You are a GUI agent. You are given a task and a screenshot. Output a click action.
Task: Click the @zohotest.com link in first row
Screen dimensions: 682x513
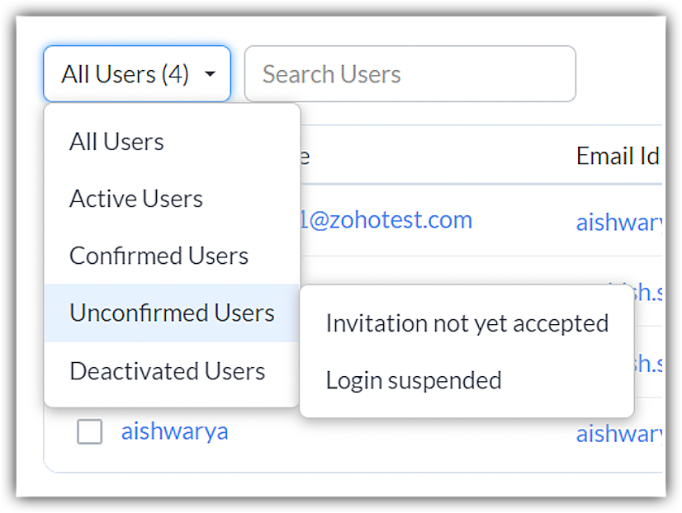[x=386, y=220]
